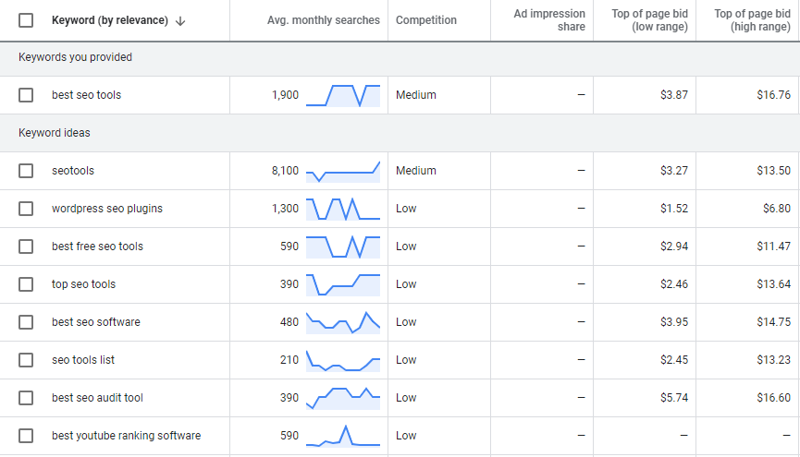View best youtube ranking software trend chart
800x457 pixels.
pos(343,436)
